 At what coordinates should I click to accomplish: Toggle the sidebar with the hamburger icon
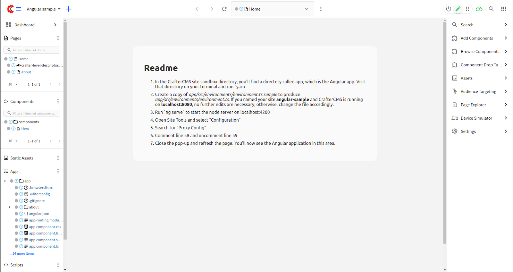(x=19, y=9)
